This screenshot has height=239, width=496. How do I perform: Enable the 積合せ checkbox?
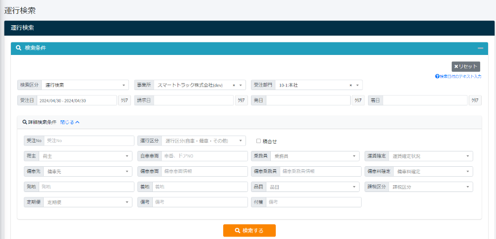[x=258, y=141]
